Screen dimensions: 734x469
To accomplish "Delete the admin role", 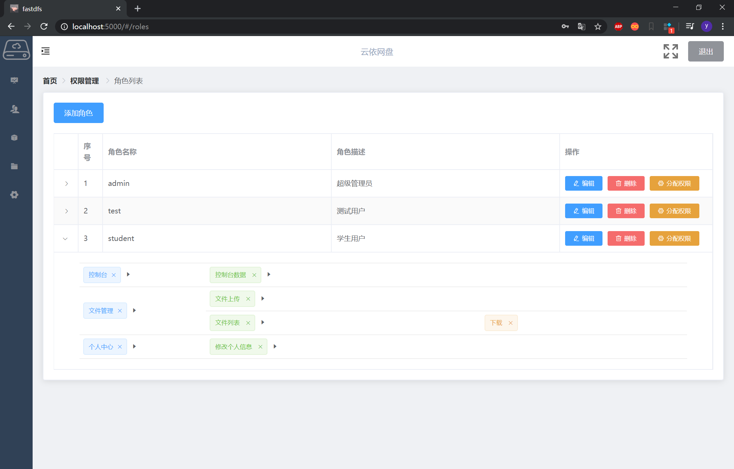I will pyautogui.click(x=626, y=184).
